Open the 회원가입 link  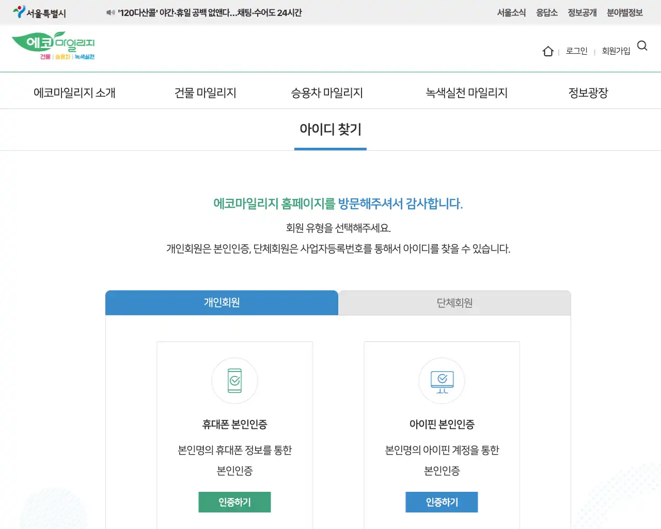click(x=616, y=51)
